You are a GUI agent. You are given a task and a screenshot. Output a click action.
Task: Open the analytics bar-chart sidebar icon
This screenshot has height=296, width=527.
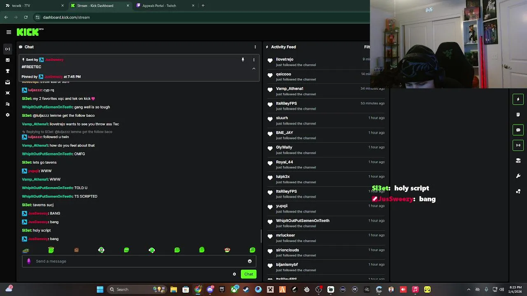[x=7, y=60]
